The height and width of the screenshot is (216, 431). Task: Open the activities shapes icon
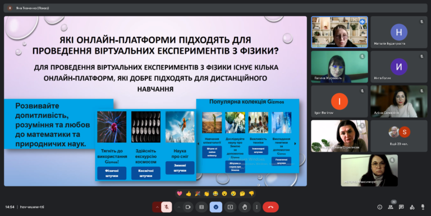click(x=412, y=207)
